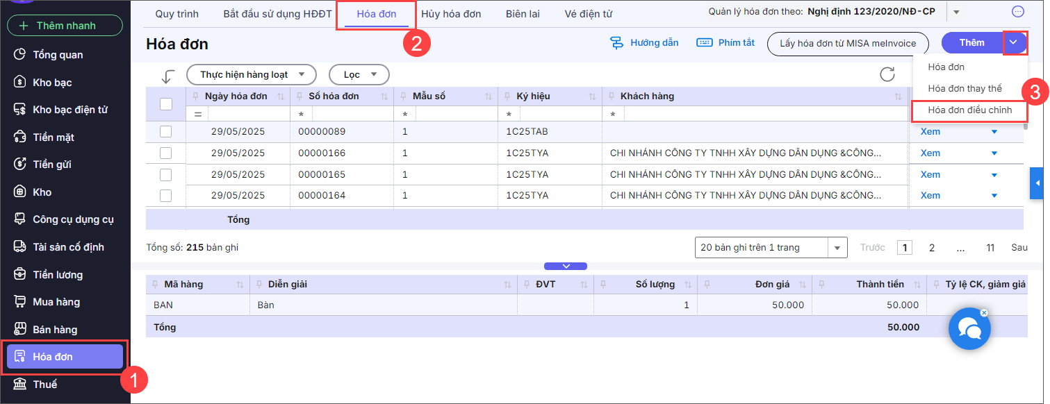The width and height of the screenshot is (1050, 404).
Task: Open Tài sản cố định in sidebar
Action: [67, 247]
